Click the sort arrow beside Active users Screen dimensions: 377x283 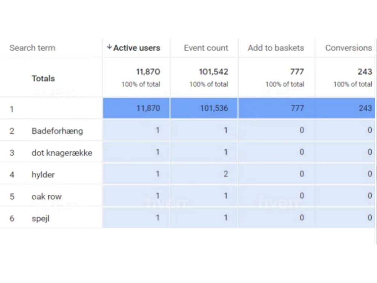[109, 48]
